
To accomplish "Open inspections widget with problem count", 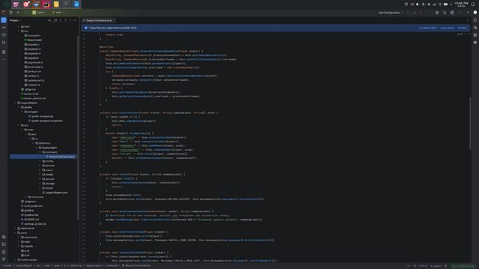I will click(460, 34).
